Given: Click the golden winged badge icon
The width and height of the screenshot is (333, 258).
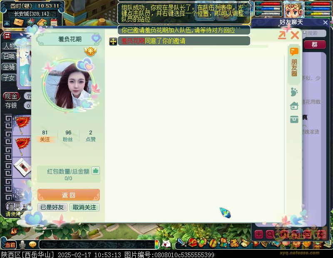Looking at the screenshot, I should (90, 51).
